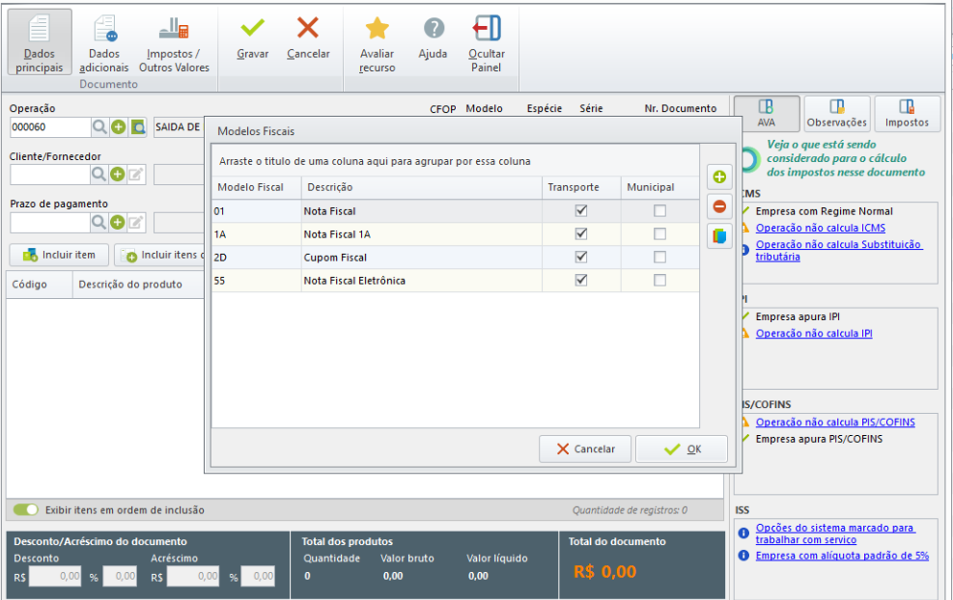Switch to Observações tab in side panel
Viewport: 953px width, 600px height.
(x=837, y=113)
